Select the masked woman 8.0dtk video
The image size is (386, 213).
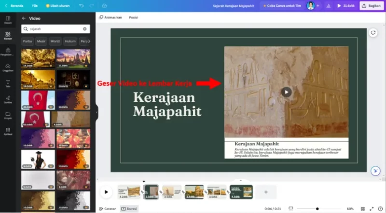click(73, 180)
